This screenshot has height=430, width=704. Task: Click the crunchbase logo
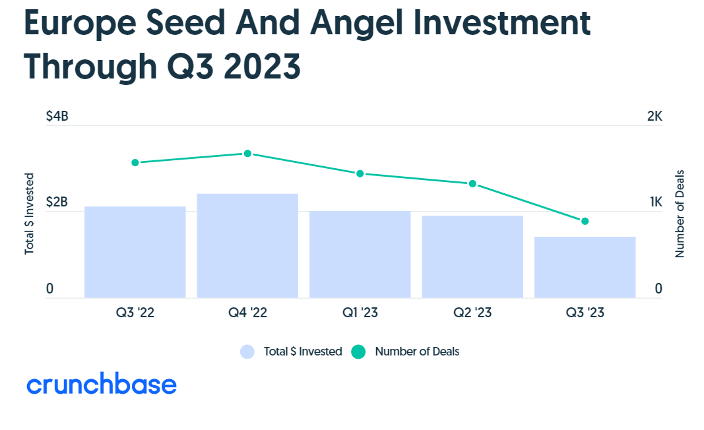click(x=102, y=385)
